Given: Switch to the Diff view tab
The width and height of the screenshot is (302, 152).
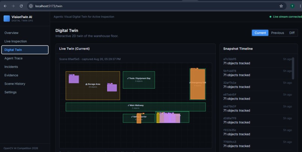Looking at the screenshot, I should pos(292,33).
